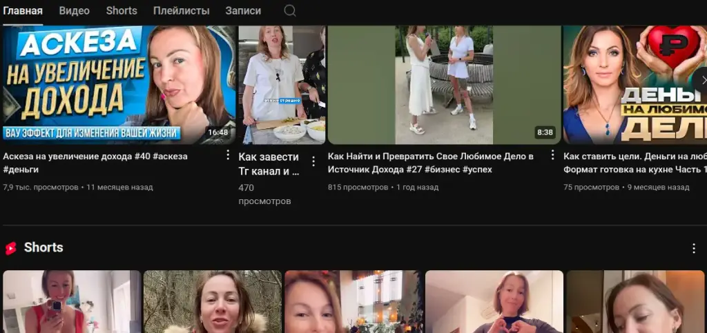Open options for Как завести Тг канал video
This screenshot has width=707, height=333.
click(313, 161)
